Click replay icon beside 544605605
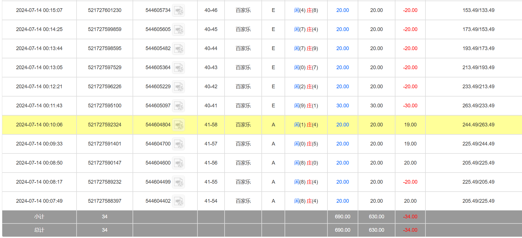Image resolution: width=522 pixels, height=238 pixels. tap(178, 30)
